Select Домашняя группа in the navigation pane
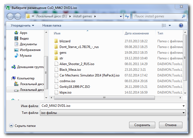 (x=27, y=67)
